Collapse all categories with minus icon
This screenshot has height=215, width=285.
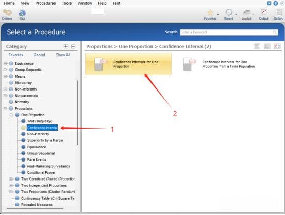[73, 46]
